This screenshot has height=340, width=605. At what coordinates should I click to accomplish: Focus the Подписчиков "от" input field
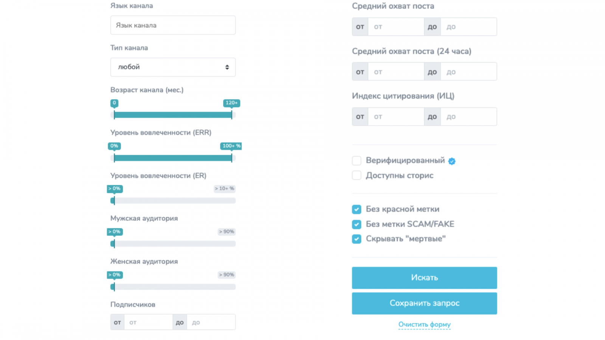[148, 322]
